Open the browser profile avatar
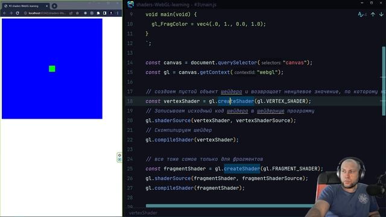This screenshot has height=217, width=386. tap(111, 13)
